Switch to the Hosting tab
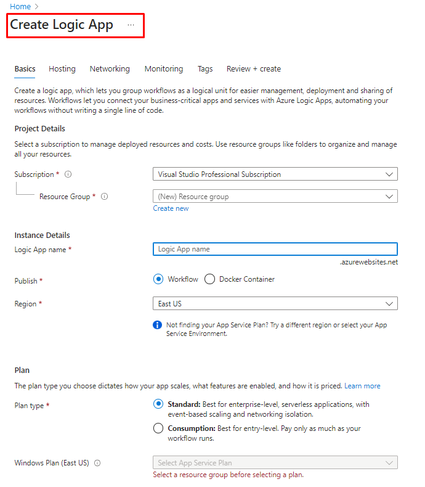The image size is (425, 487). point(62,69)
